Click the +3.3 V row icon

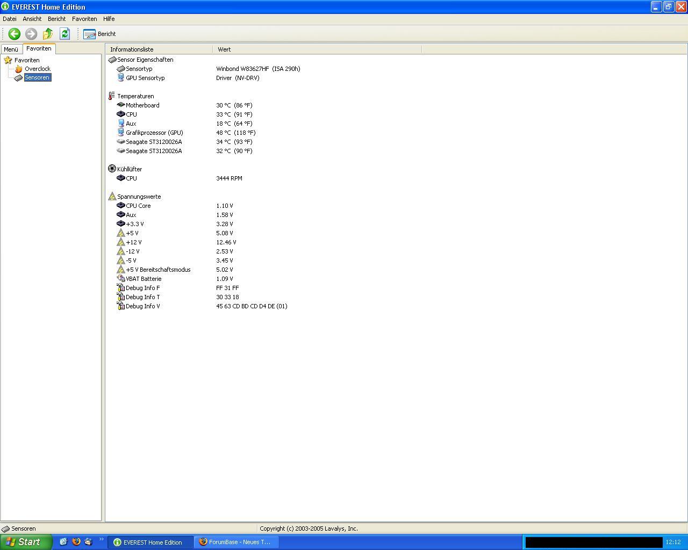point(121,224)
